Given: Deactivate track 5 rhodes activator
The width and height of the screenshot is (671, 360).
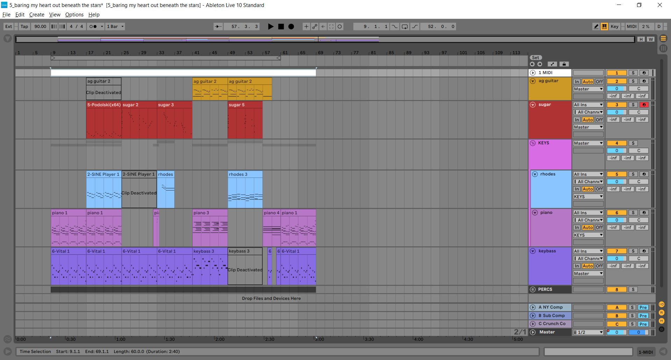Looking at the screenshot, I should pyautogui.click(x=616, y=174).
